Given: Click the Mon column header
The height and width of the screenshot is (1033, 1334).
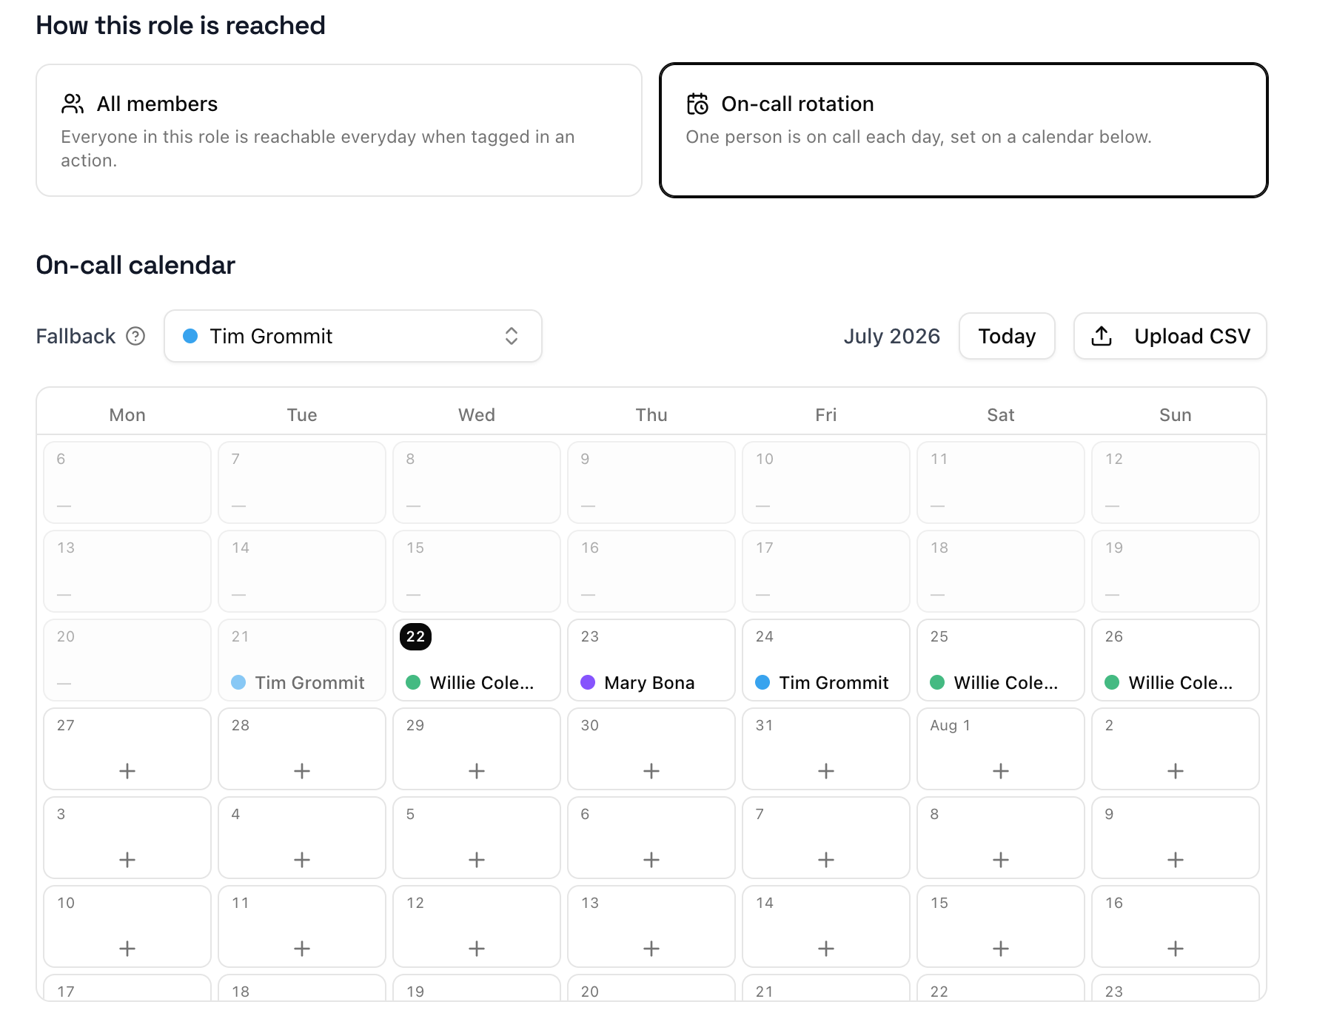Looking at the screenshot, I should [127, 415].
